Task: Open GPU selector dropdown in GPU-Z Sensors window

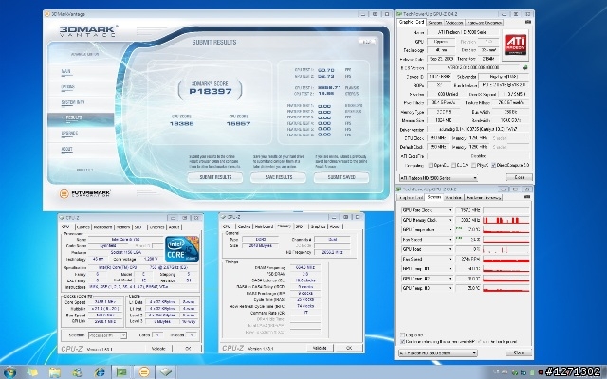Action: click(438, 353)
